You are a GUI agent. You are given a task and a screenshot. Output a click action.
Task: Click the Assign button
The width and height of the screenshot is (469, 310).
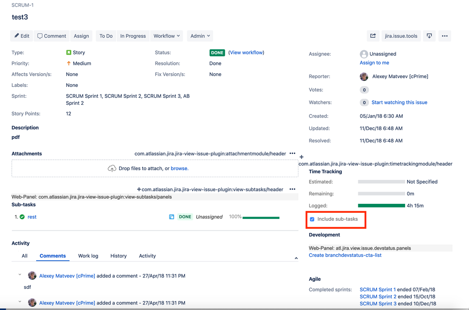(x=81, y=36)
